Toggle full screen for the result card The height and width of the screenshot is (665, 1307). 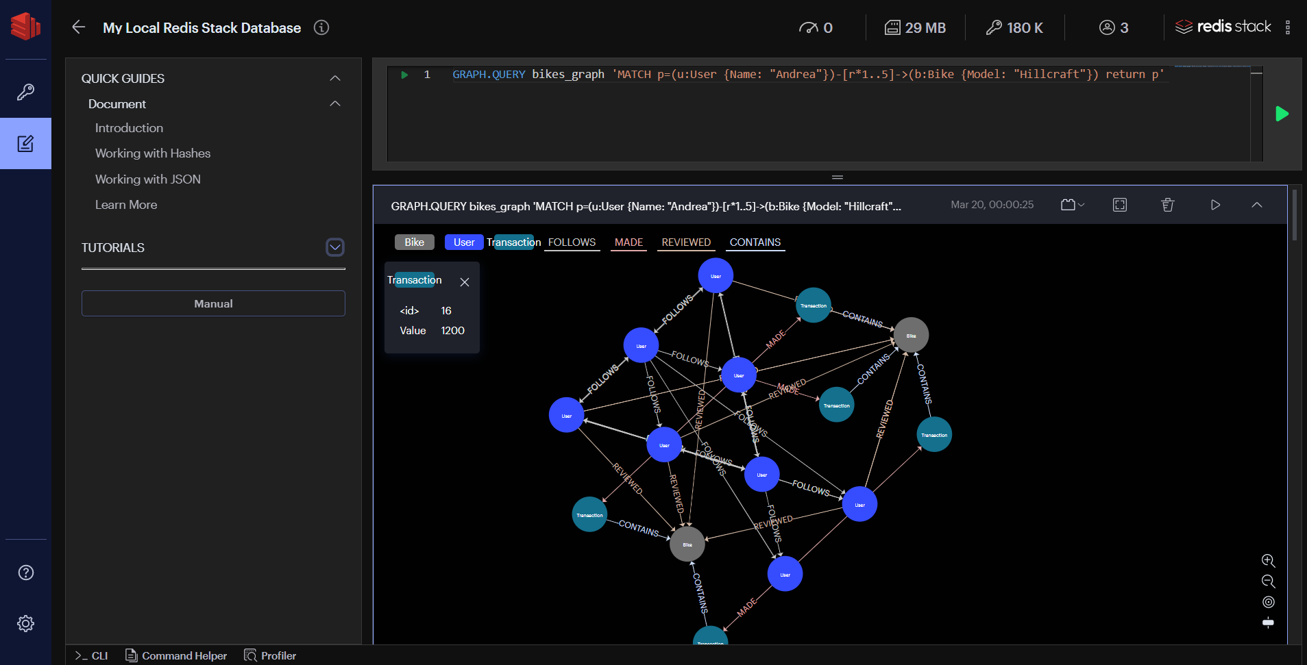pyautogui.click(x=1120, y=205)
